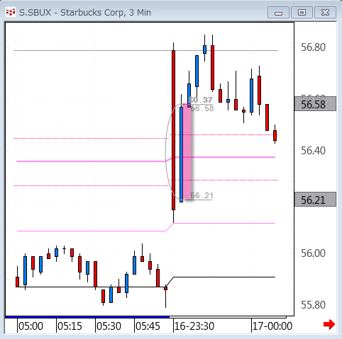Click the 16-23:30 time axis label
Image resolution: width=342 pixels, height=339 pixels.
(194, 326)
